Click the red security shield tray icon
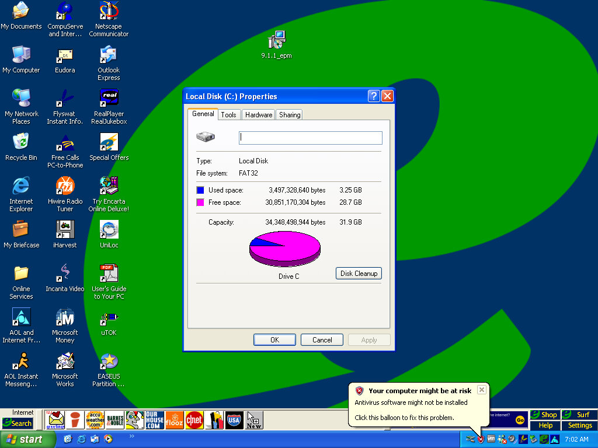 tap(481, 439)
